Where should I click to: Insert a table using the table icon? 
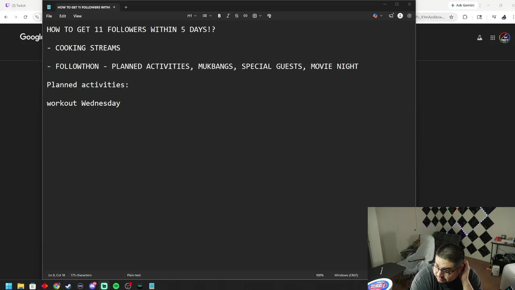tap(255, 16)
